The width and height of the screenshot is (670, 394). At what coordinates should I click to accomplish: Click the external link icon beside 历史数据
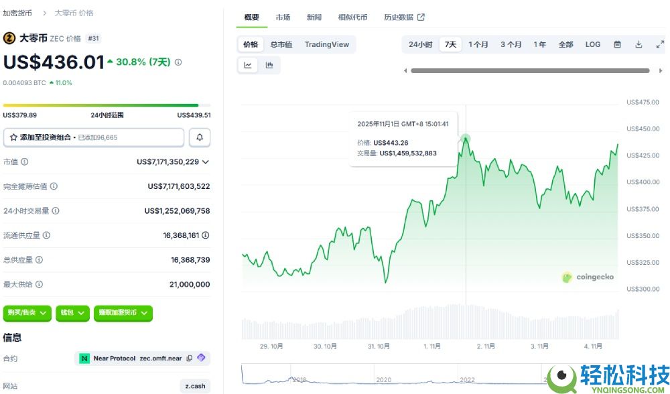pos(421,17)
